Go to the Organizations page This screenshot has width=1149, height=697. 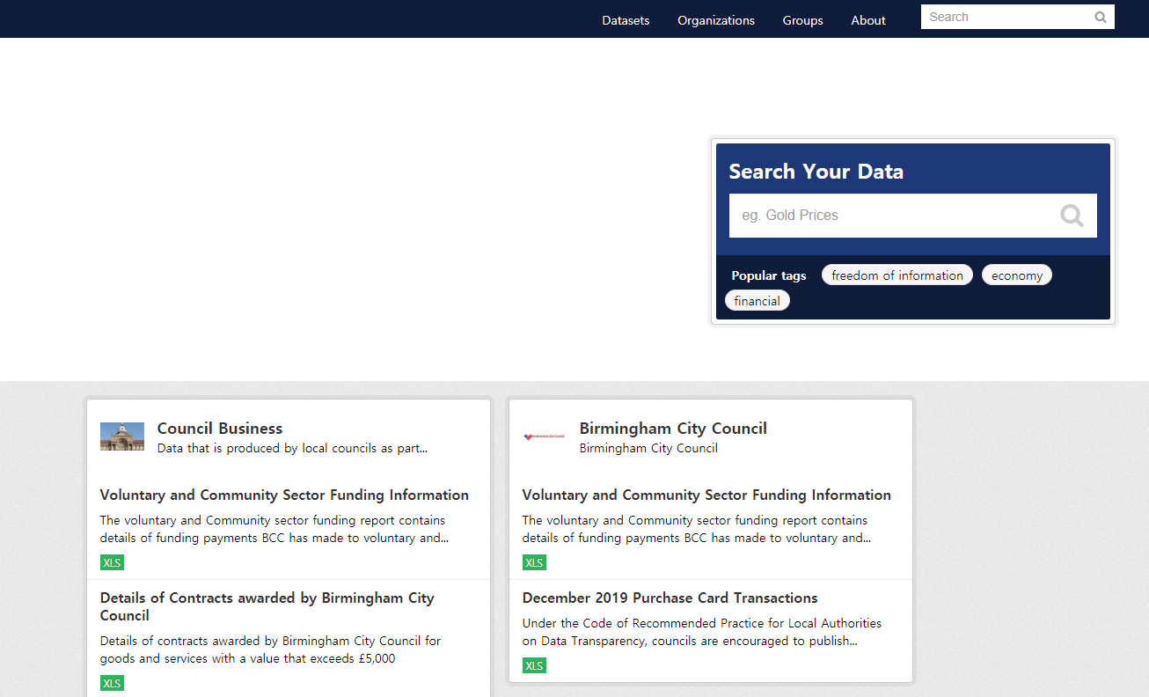[x=715, y=20]
